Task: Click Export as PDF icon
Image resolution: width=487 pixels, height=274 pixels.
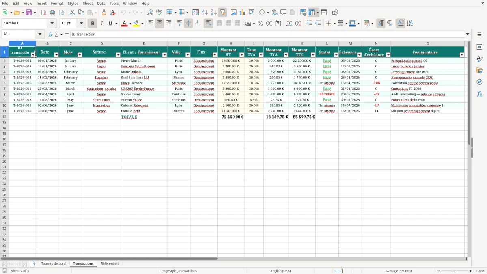Action: (x=43, y=13)
